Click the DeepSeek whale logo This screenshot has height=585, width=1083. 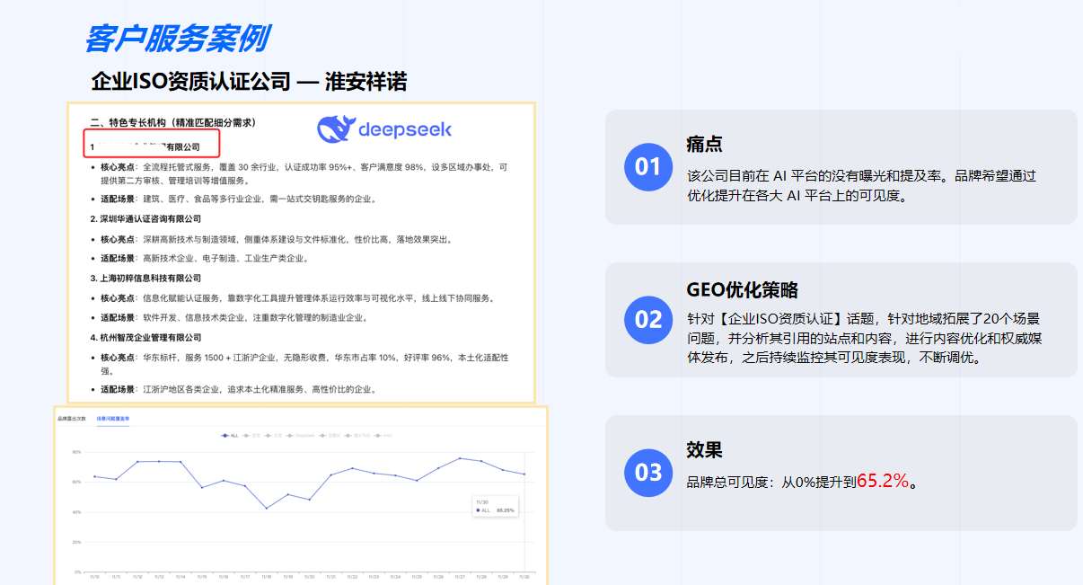point(337,129)
